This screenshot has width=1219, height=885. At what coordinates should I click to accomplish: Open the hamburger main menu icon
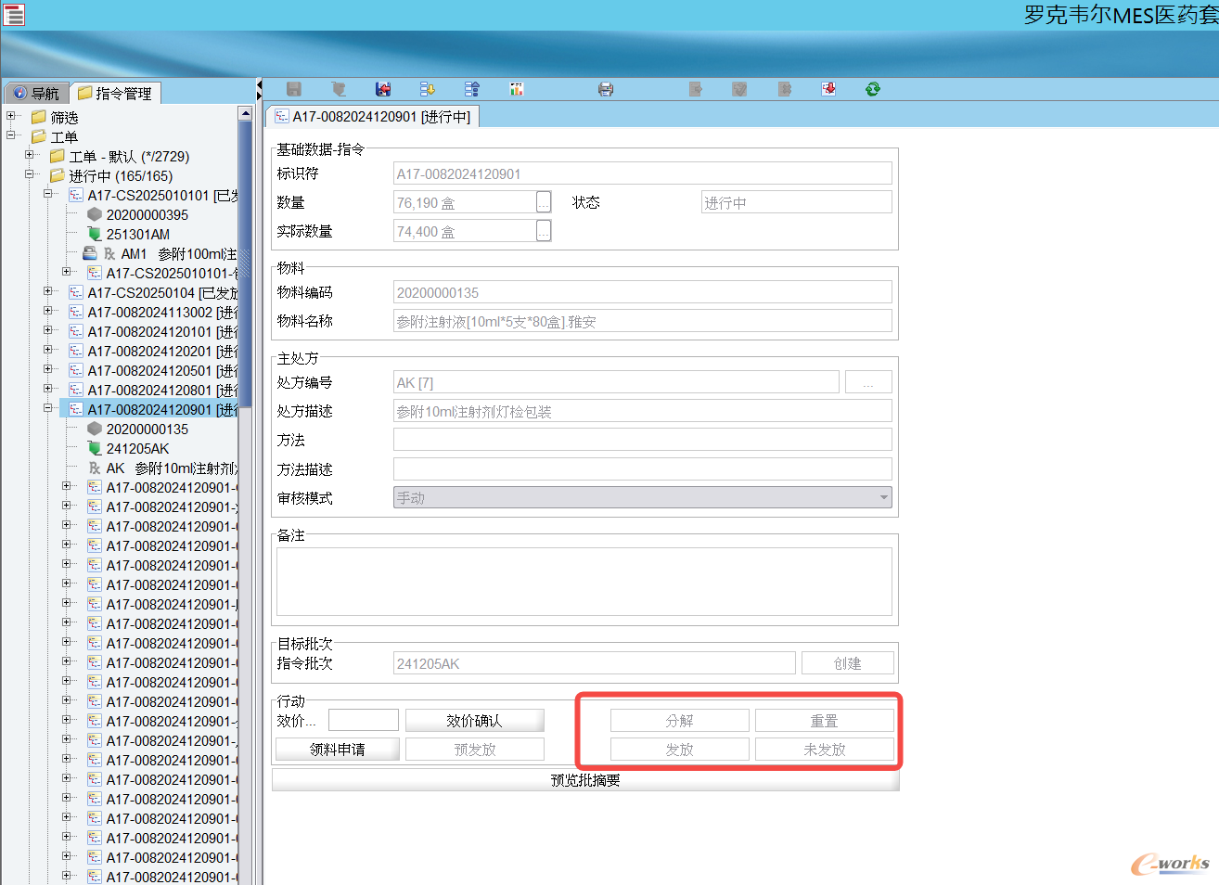pyautogui.click(x=14, y=14)
